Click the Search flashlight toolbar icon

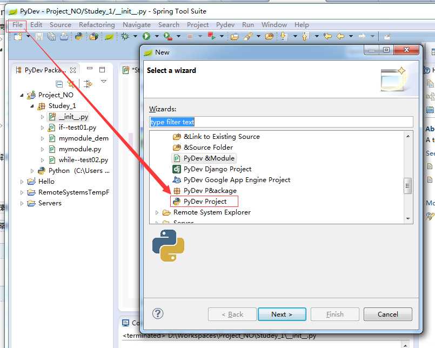(x=248, y=36)
